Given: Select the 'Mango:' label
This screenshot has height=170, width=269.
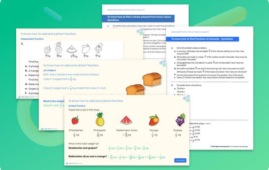Looking at the screenshot, I should click(154, 130).
